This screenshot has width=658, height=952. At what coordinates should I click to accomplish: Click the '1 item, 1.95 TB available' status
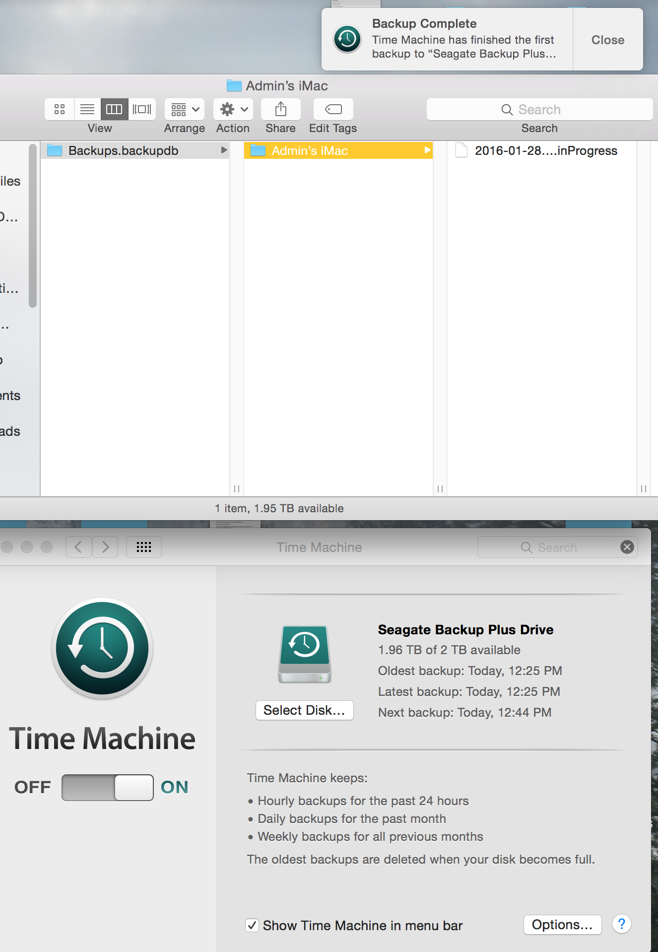[x=279, y=508]
